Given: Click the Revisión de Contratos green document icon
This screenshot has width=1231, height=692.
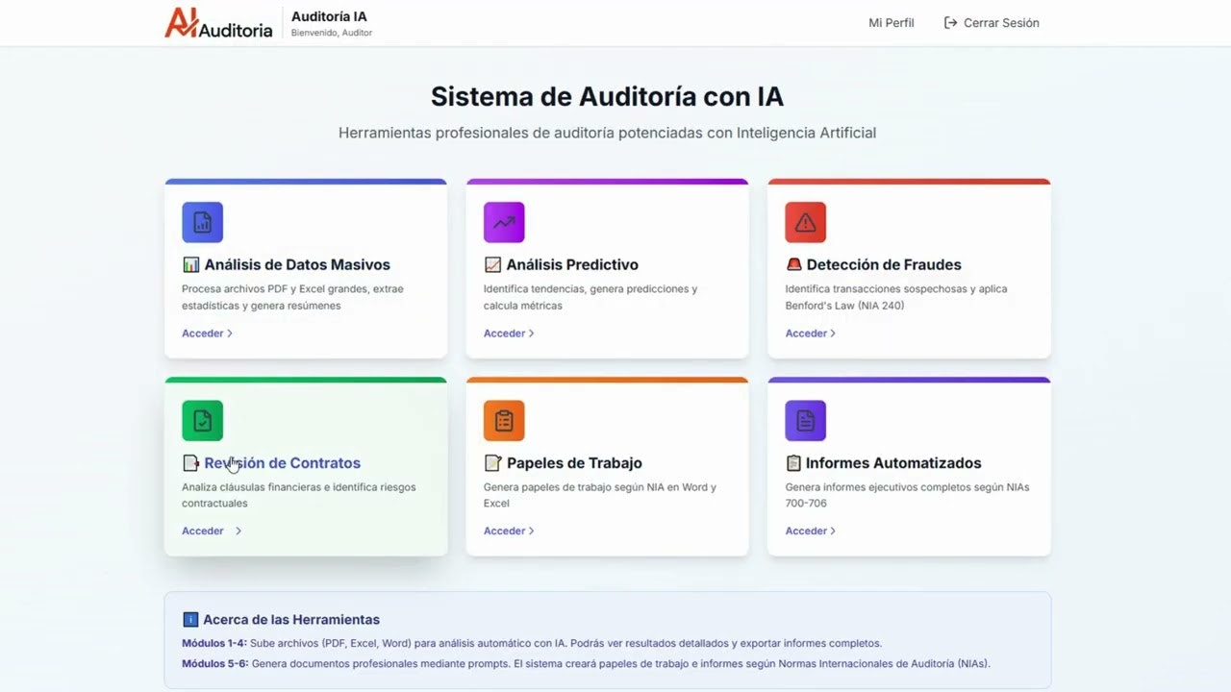Looking at the screenshot, I should point(202,420).
